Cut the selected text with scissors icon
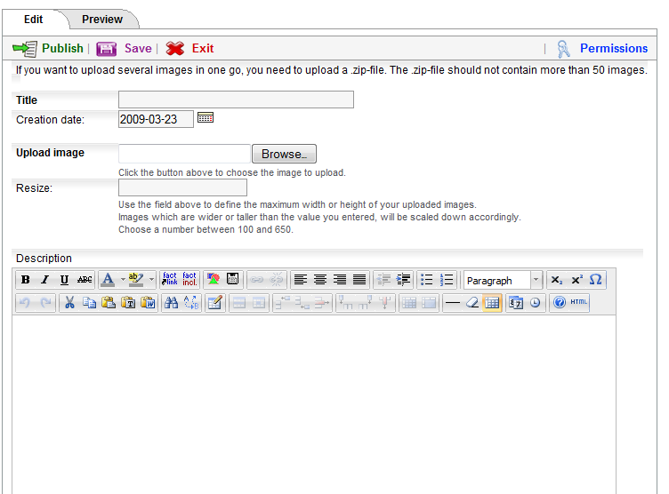 coord(69,303)
